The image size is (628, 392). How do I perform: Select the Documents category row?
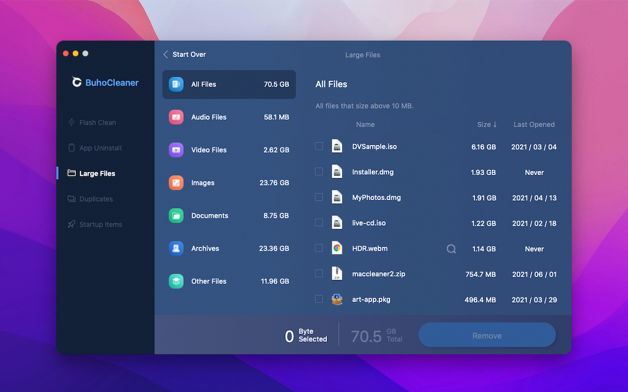(x=229, y=215)
